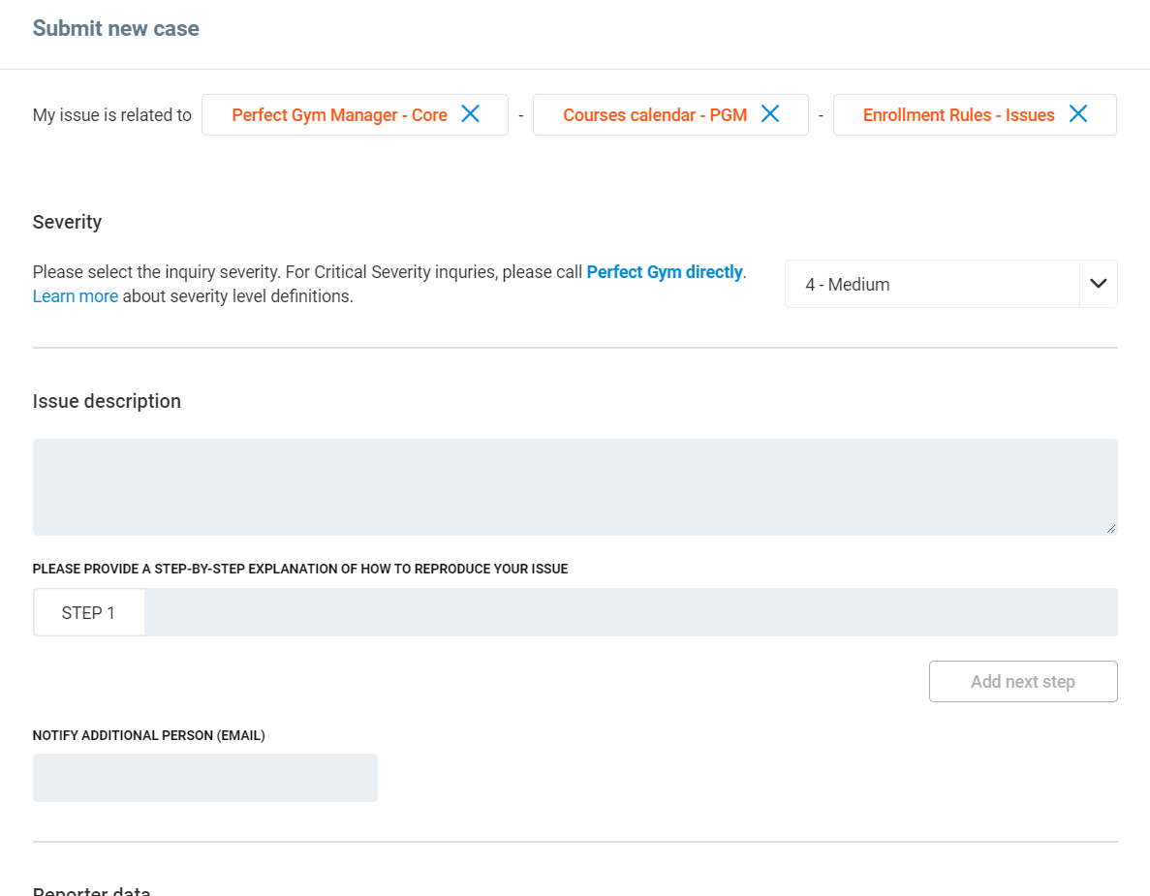The width and height of the screenshot is (1150, 896).
Task: Remove the Enrollment Rules - Issues tag
Action: click(1077, 114)
